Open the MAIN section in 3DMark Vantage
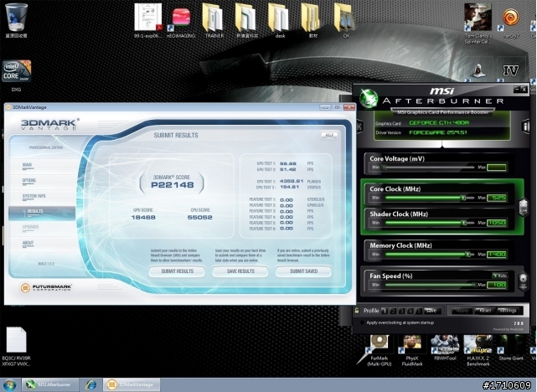 point(27,165)
